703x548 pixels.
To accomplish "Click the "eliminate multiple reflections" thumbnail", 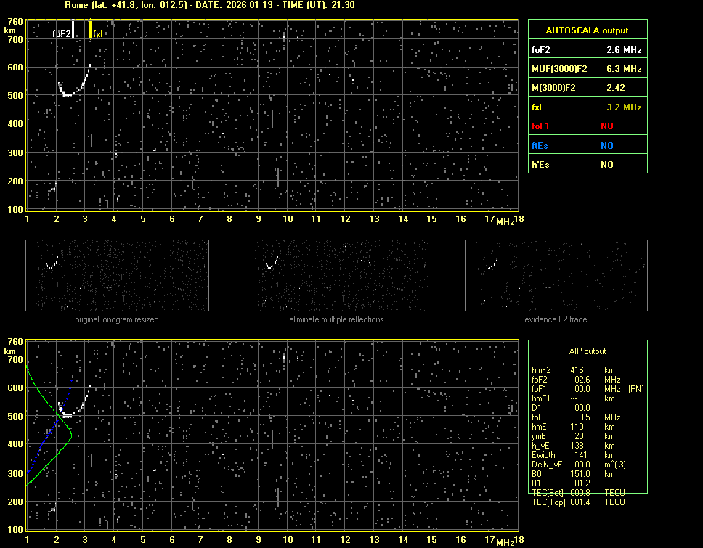I will pyautogui.click(x=336, y=275).
